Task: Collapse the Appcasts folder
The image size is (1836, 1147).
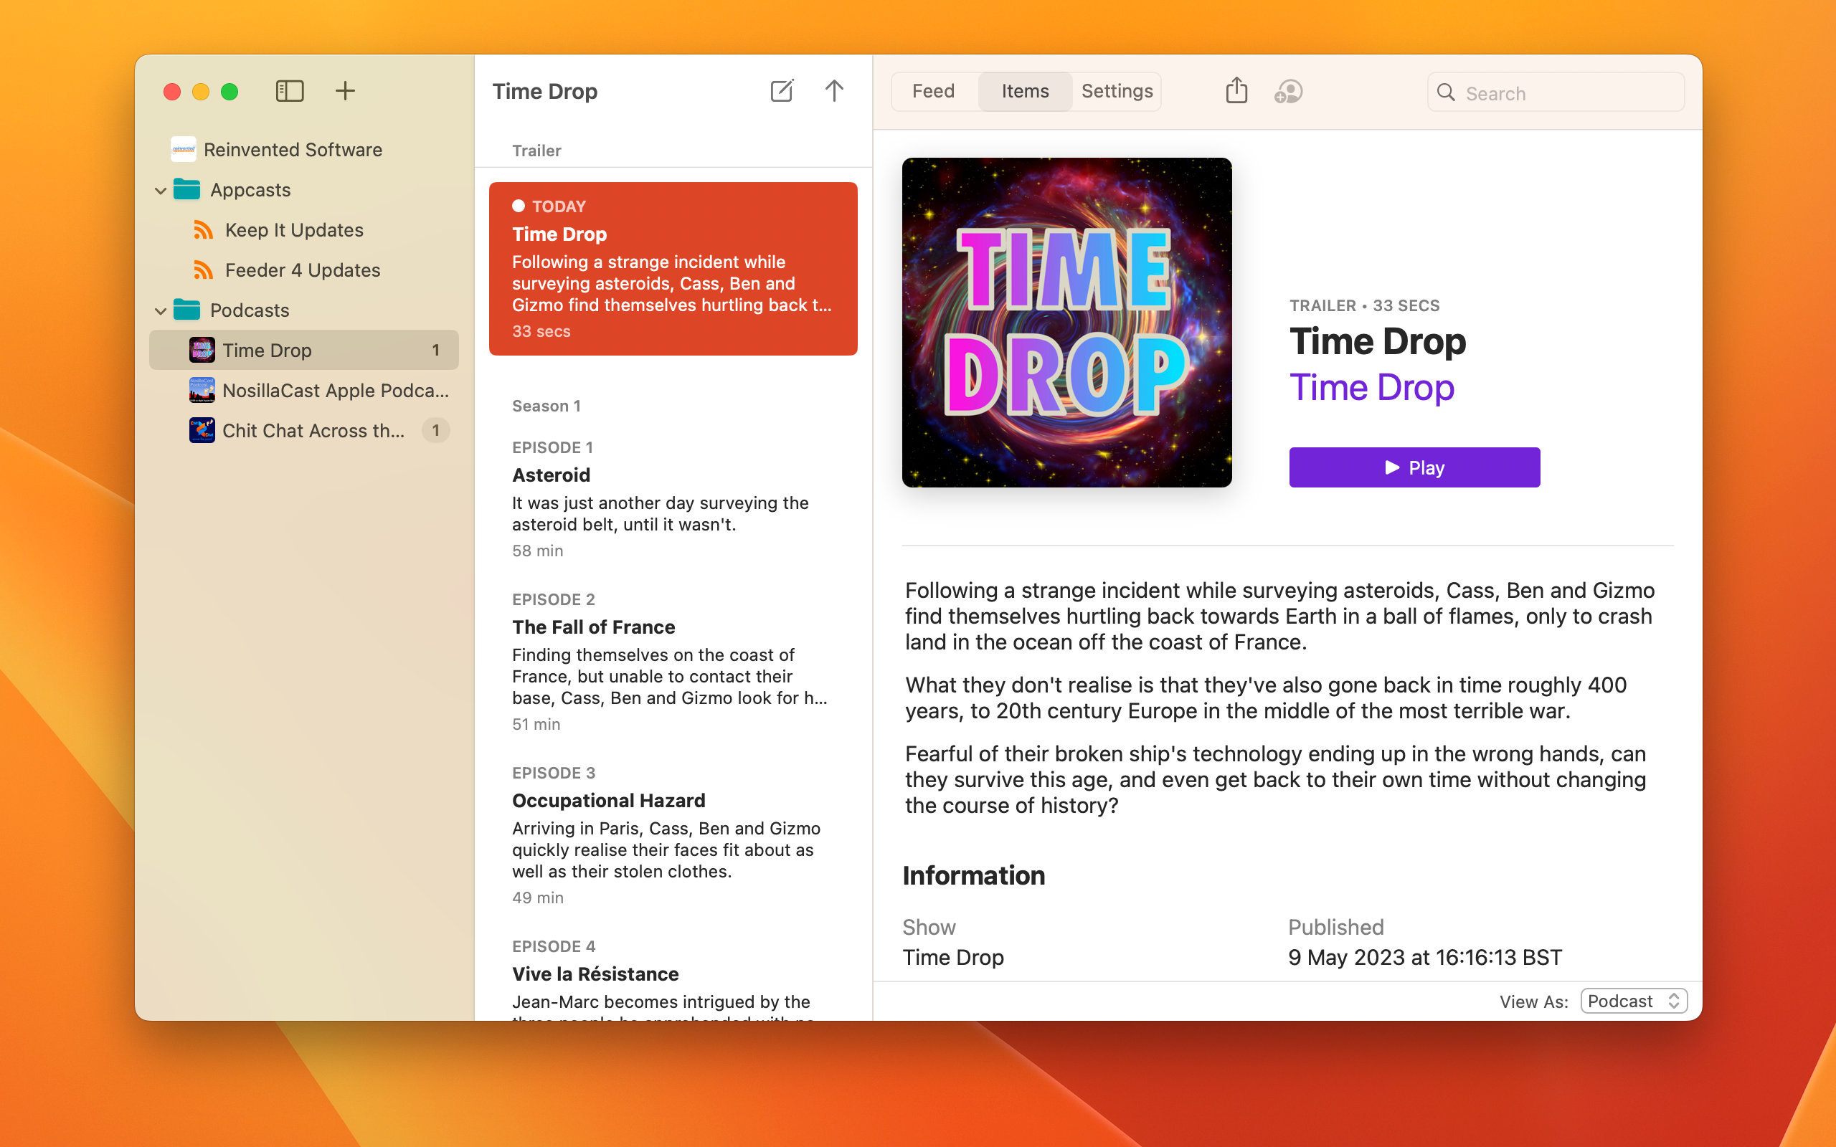Action: coord(160,191)
